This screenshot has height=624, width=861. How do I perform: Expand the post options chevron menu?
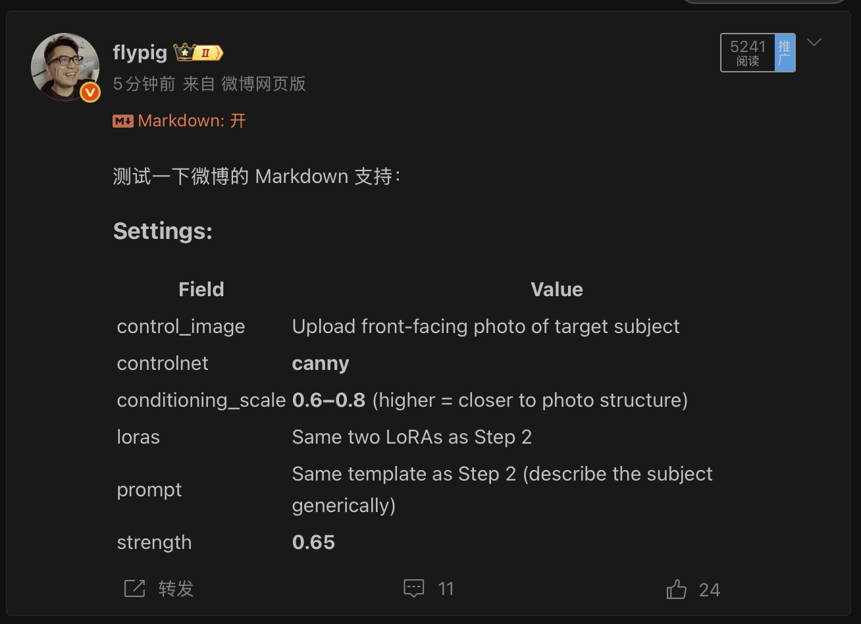814,41
